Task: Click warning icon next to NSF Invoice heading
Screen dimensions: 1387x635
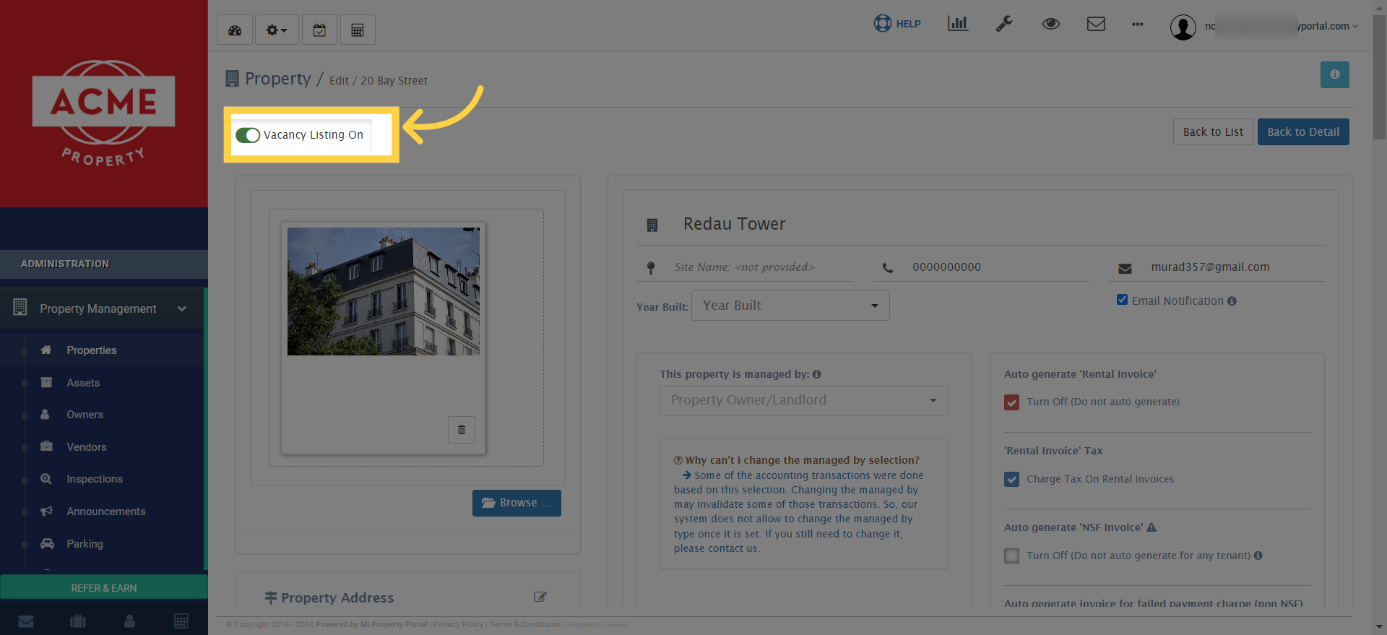Action: [x=1151, y=527]
